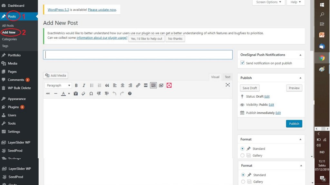The height and width of the screenshot is (185, 330).
Task: Click the insert link icon
Action: pyautogui.click(x=138, y=85)
